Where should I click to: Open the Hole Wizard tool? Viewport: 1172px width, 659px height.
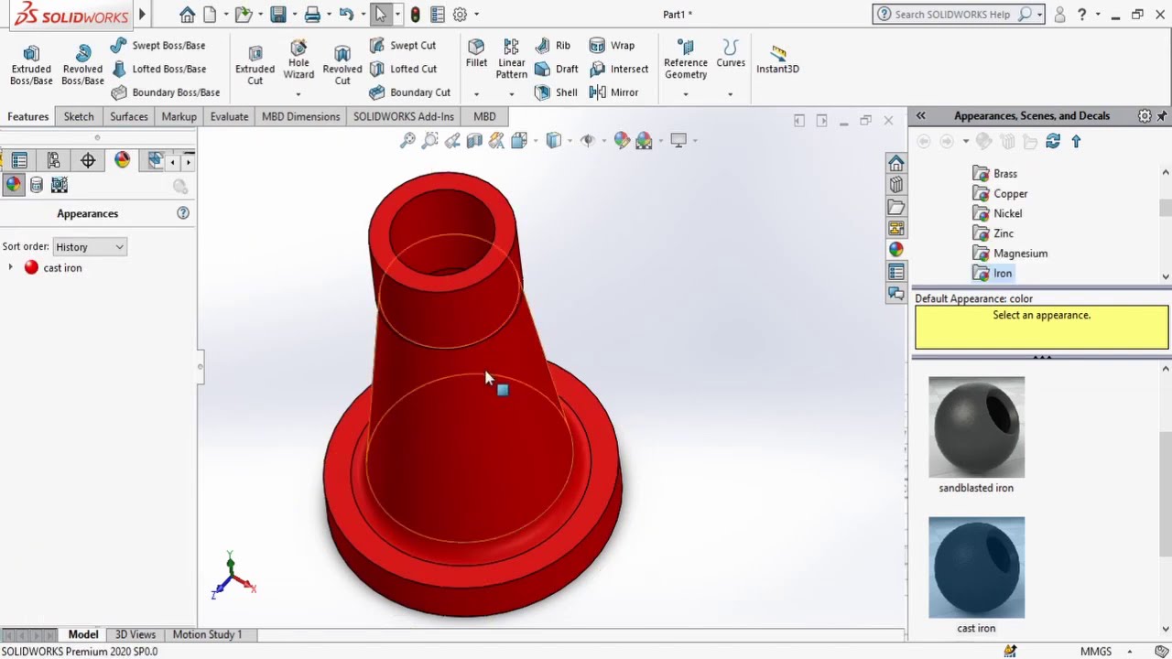click(298, 59)
